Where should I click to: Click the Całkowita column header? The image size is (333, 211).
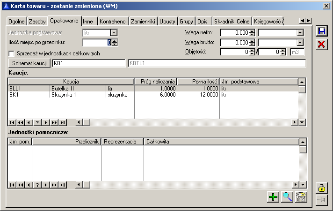tap(221, 142)
